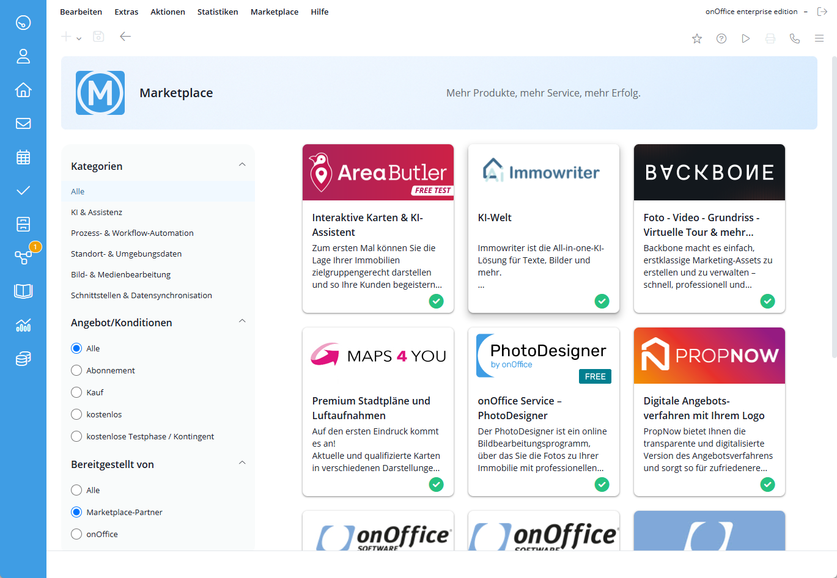Viewport: 837px width, 578px height.
Task: Click the onOffice enterprise edition label
Action: (751, 12)
